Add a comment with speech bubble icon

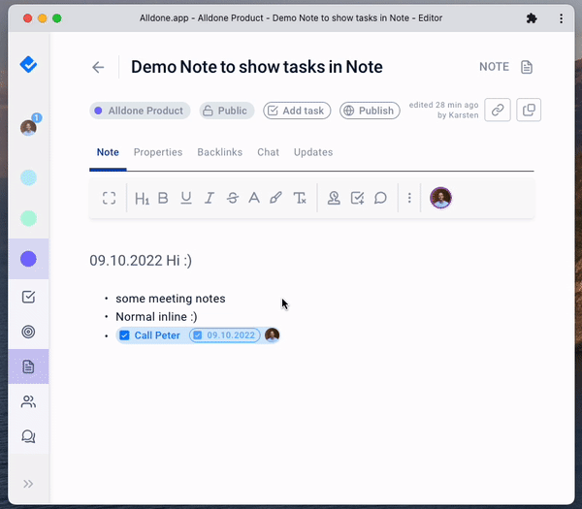(x=380, y=198)
